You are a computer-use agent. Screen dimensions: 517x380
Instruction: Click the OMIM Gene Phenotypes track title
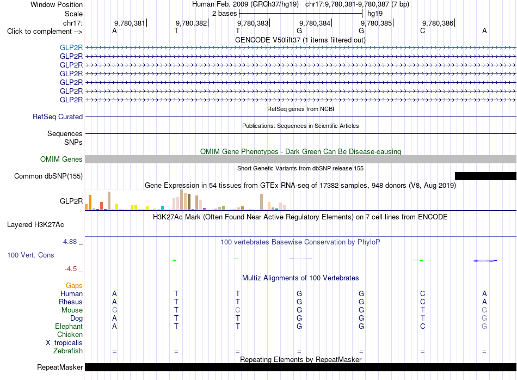(x=300, y=152)
